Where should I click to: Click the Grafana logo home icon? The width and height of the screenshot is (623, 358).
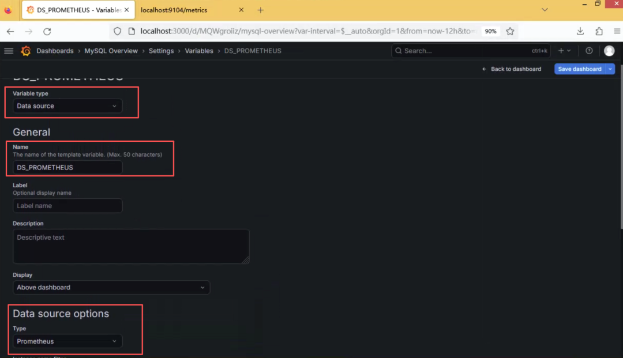pos(26,51)
